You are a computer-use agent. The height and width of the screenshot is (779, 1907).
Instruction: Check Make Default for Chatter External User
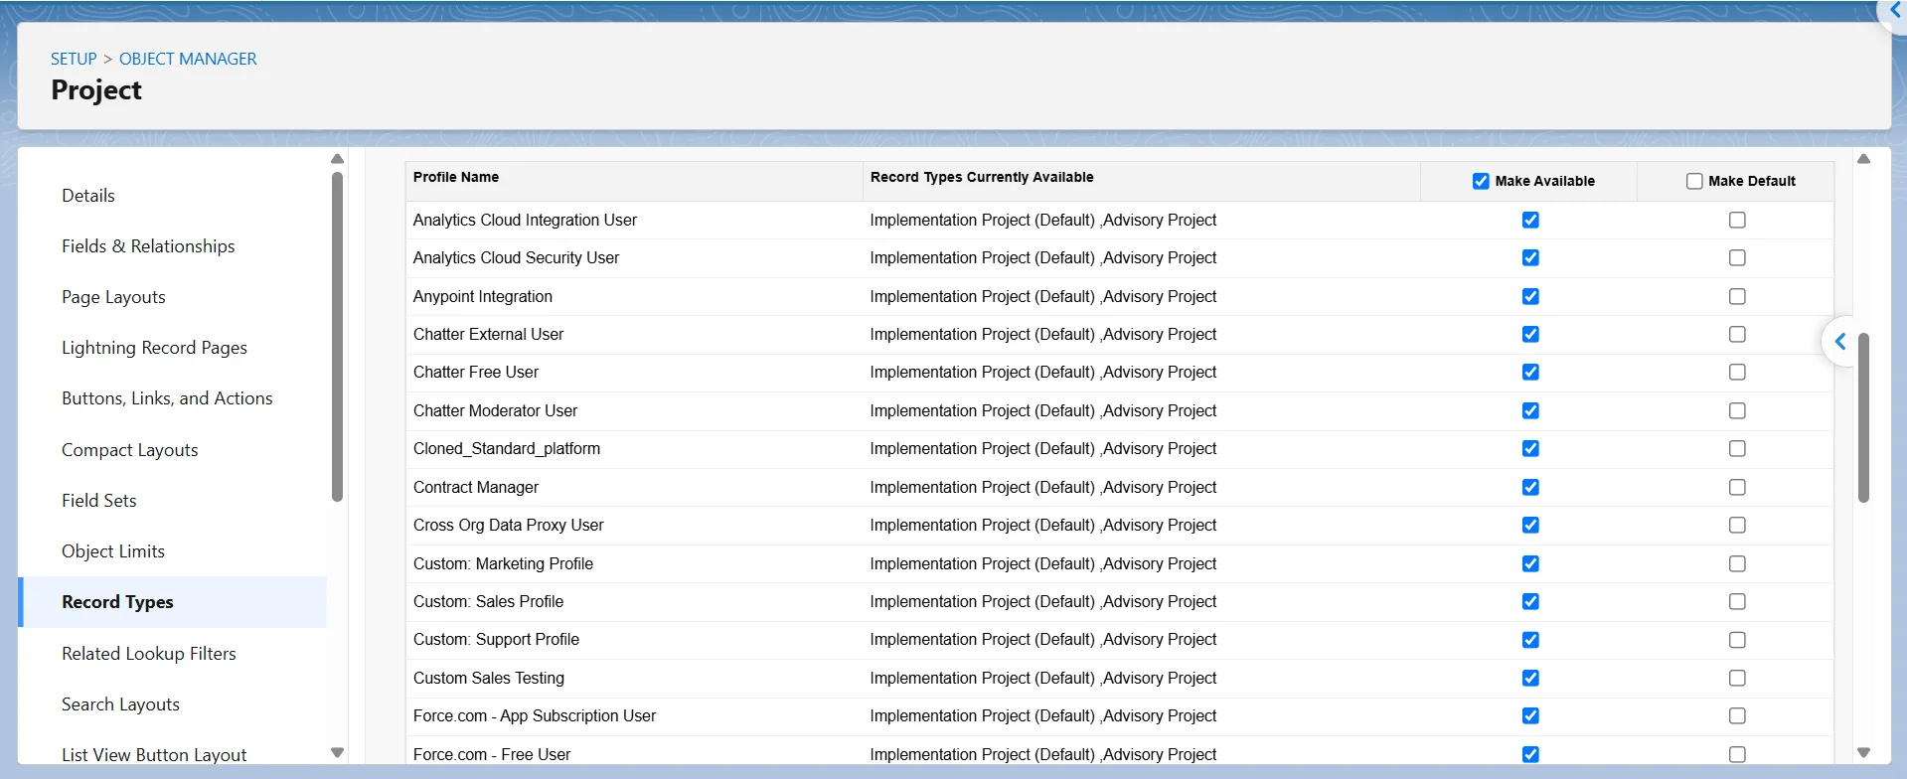click(x=1737, y=334)
